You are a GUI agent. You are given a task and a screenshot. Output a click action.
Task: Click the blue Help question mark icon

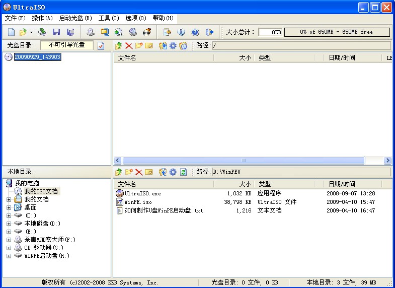[195, 32]
